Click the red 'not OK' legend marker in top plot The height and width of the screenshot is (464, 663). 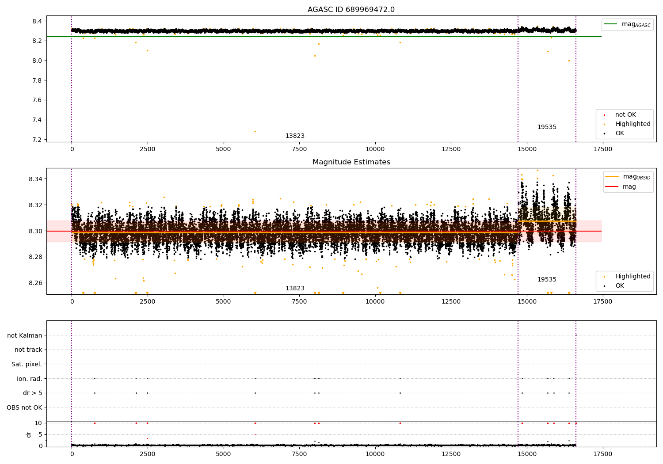pyautogui.click(x=604, y=115)
